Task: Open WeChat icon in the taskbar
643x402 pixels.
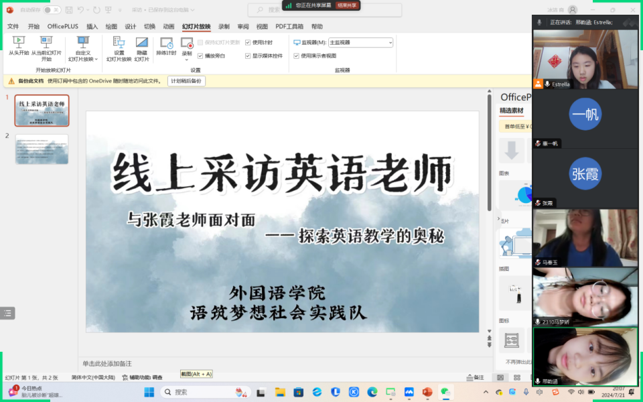Action: coord(445,392)
